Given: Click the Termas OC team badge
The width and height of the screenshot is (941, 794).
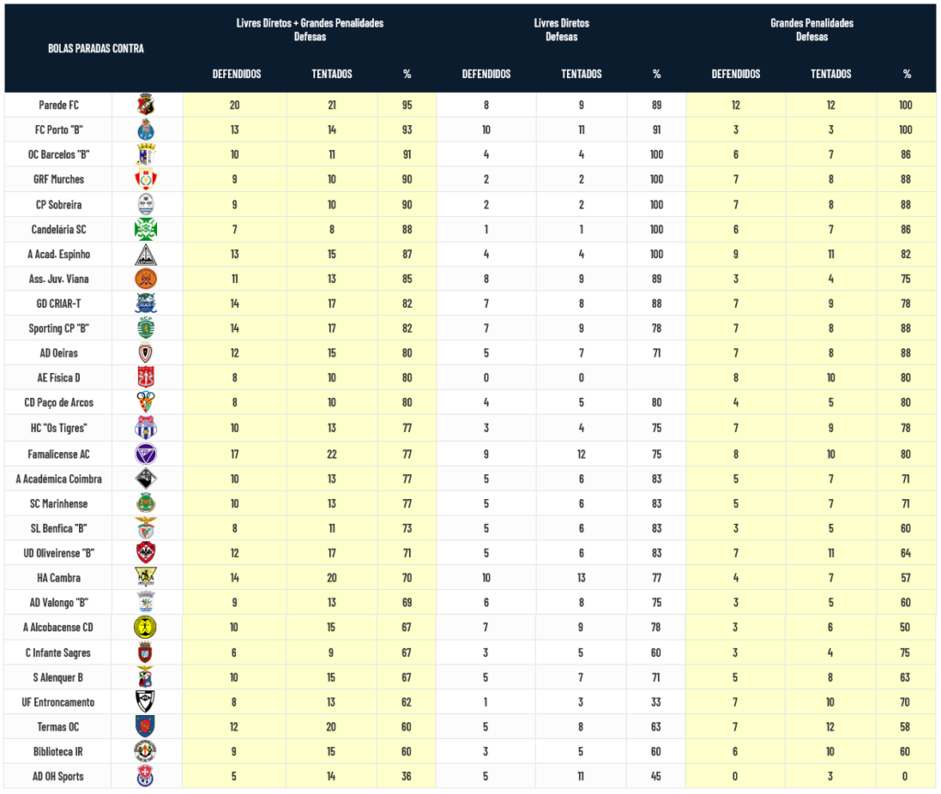Looking at the screenshot, I should [145, 726].
